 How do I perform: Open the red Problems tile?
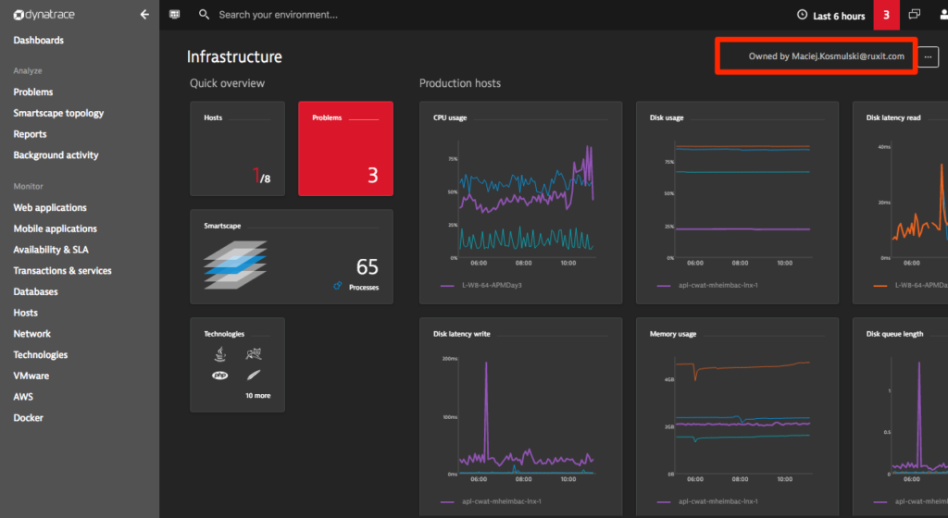point(346,149)
